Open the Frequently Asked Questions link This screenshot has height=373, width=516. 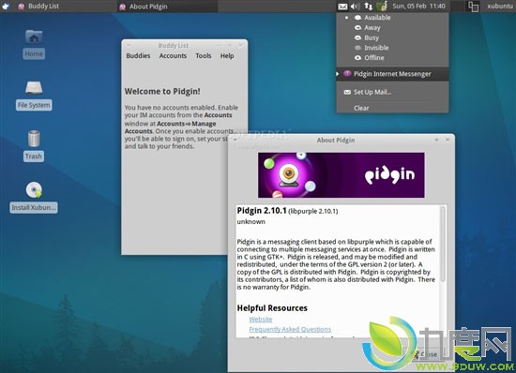pos(290,329)
